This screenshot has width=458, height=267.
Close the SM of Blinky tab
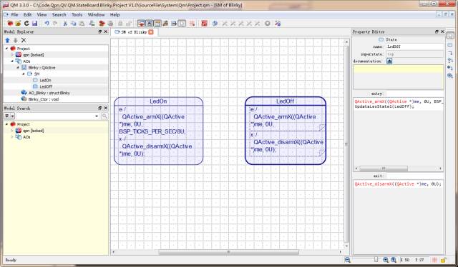tap(151, 32)
